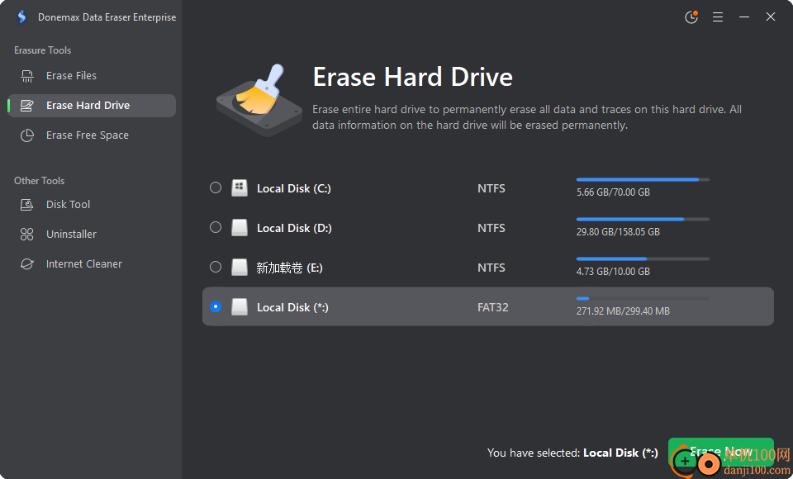Click the 新加载卷 (E:) name label
The height and width of the screenshot is (479, 793).
[x=289, y=268]
